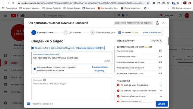
Task: Click the HD processing status icon
Action: tap(28, 104)
